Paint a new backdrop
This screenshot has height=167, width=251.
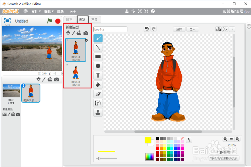pyautogui.click(x=9, y=114)
